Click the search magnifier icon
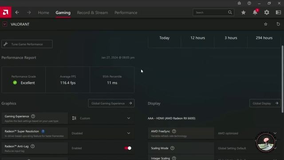 [x=230, y=12]
